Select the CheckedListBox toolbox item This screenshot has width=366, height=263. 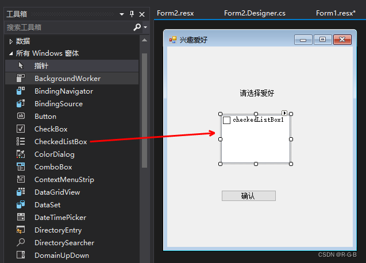tap(72, 141)
